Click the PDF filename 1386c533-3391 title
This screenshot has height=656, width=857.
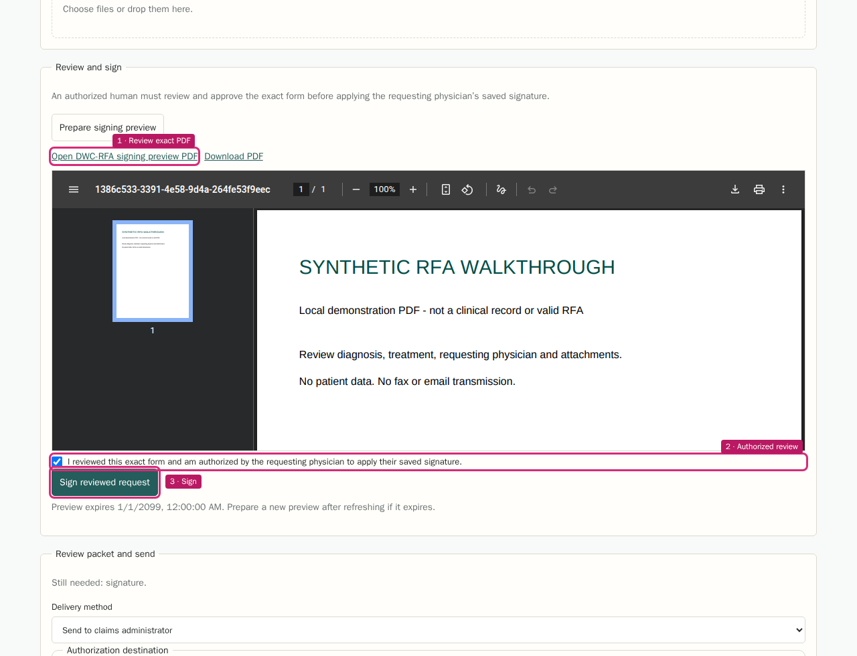pyautogui.click(x=183, y=189)
